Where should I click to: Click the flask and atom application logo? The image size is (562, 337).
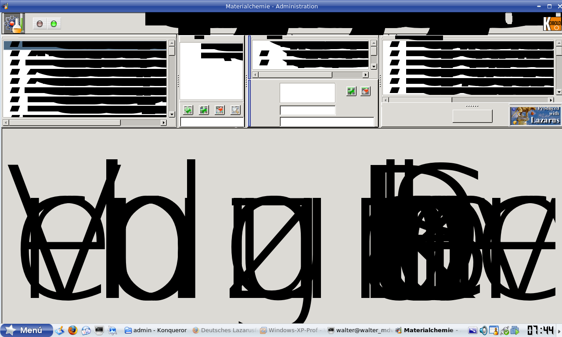tap(14, 23)
